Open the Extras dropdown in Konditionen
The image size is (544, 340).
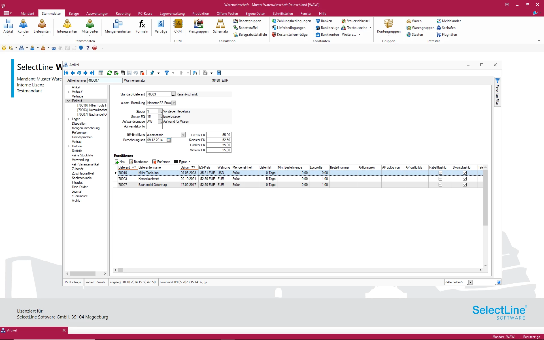182,162
